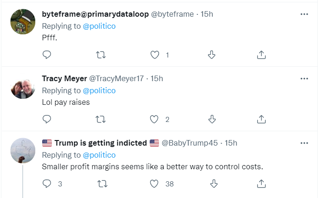Image resolution: width=318 pixels, height=198 pixels.
Task: Reply to byteframe's tweet
Action: point(47,55)
